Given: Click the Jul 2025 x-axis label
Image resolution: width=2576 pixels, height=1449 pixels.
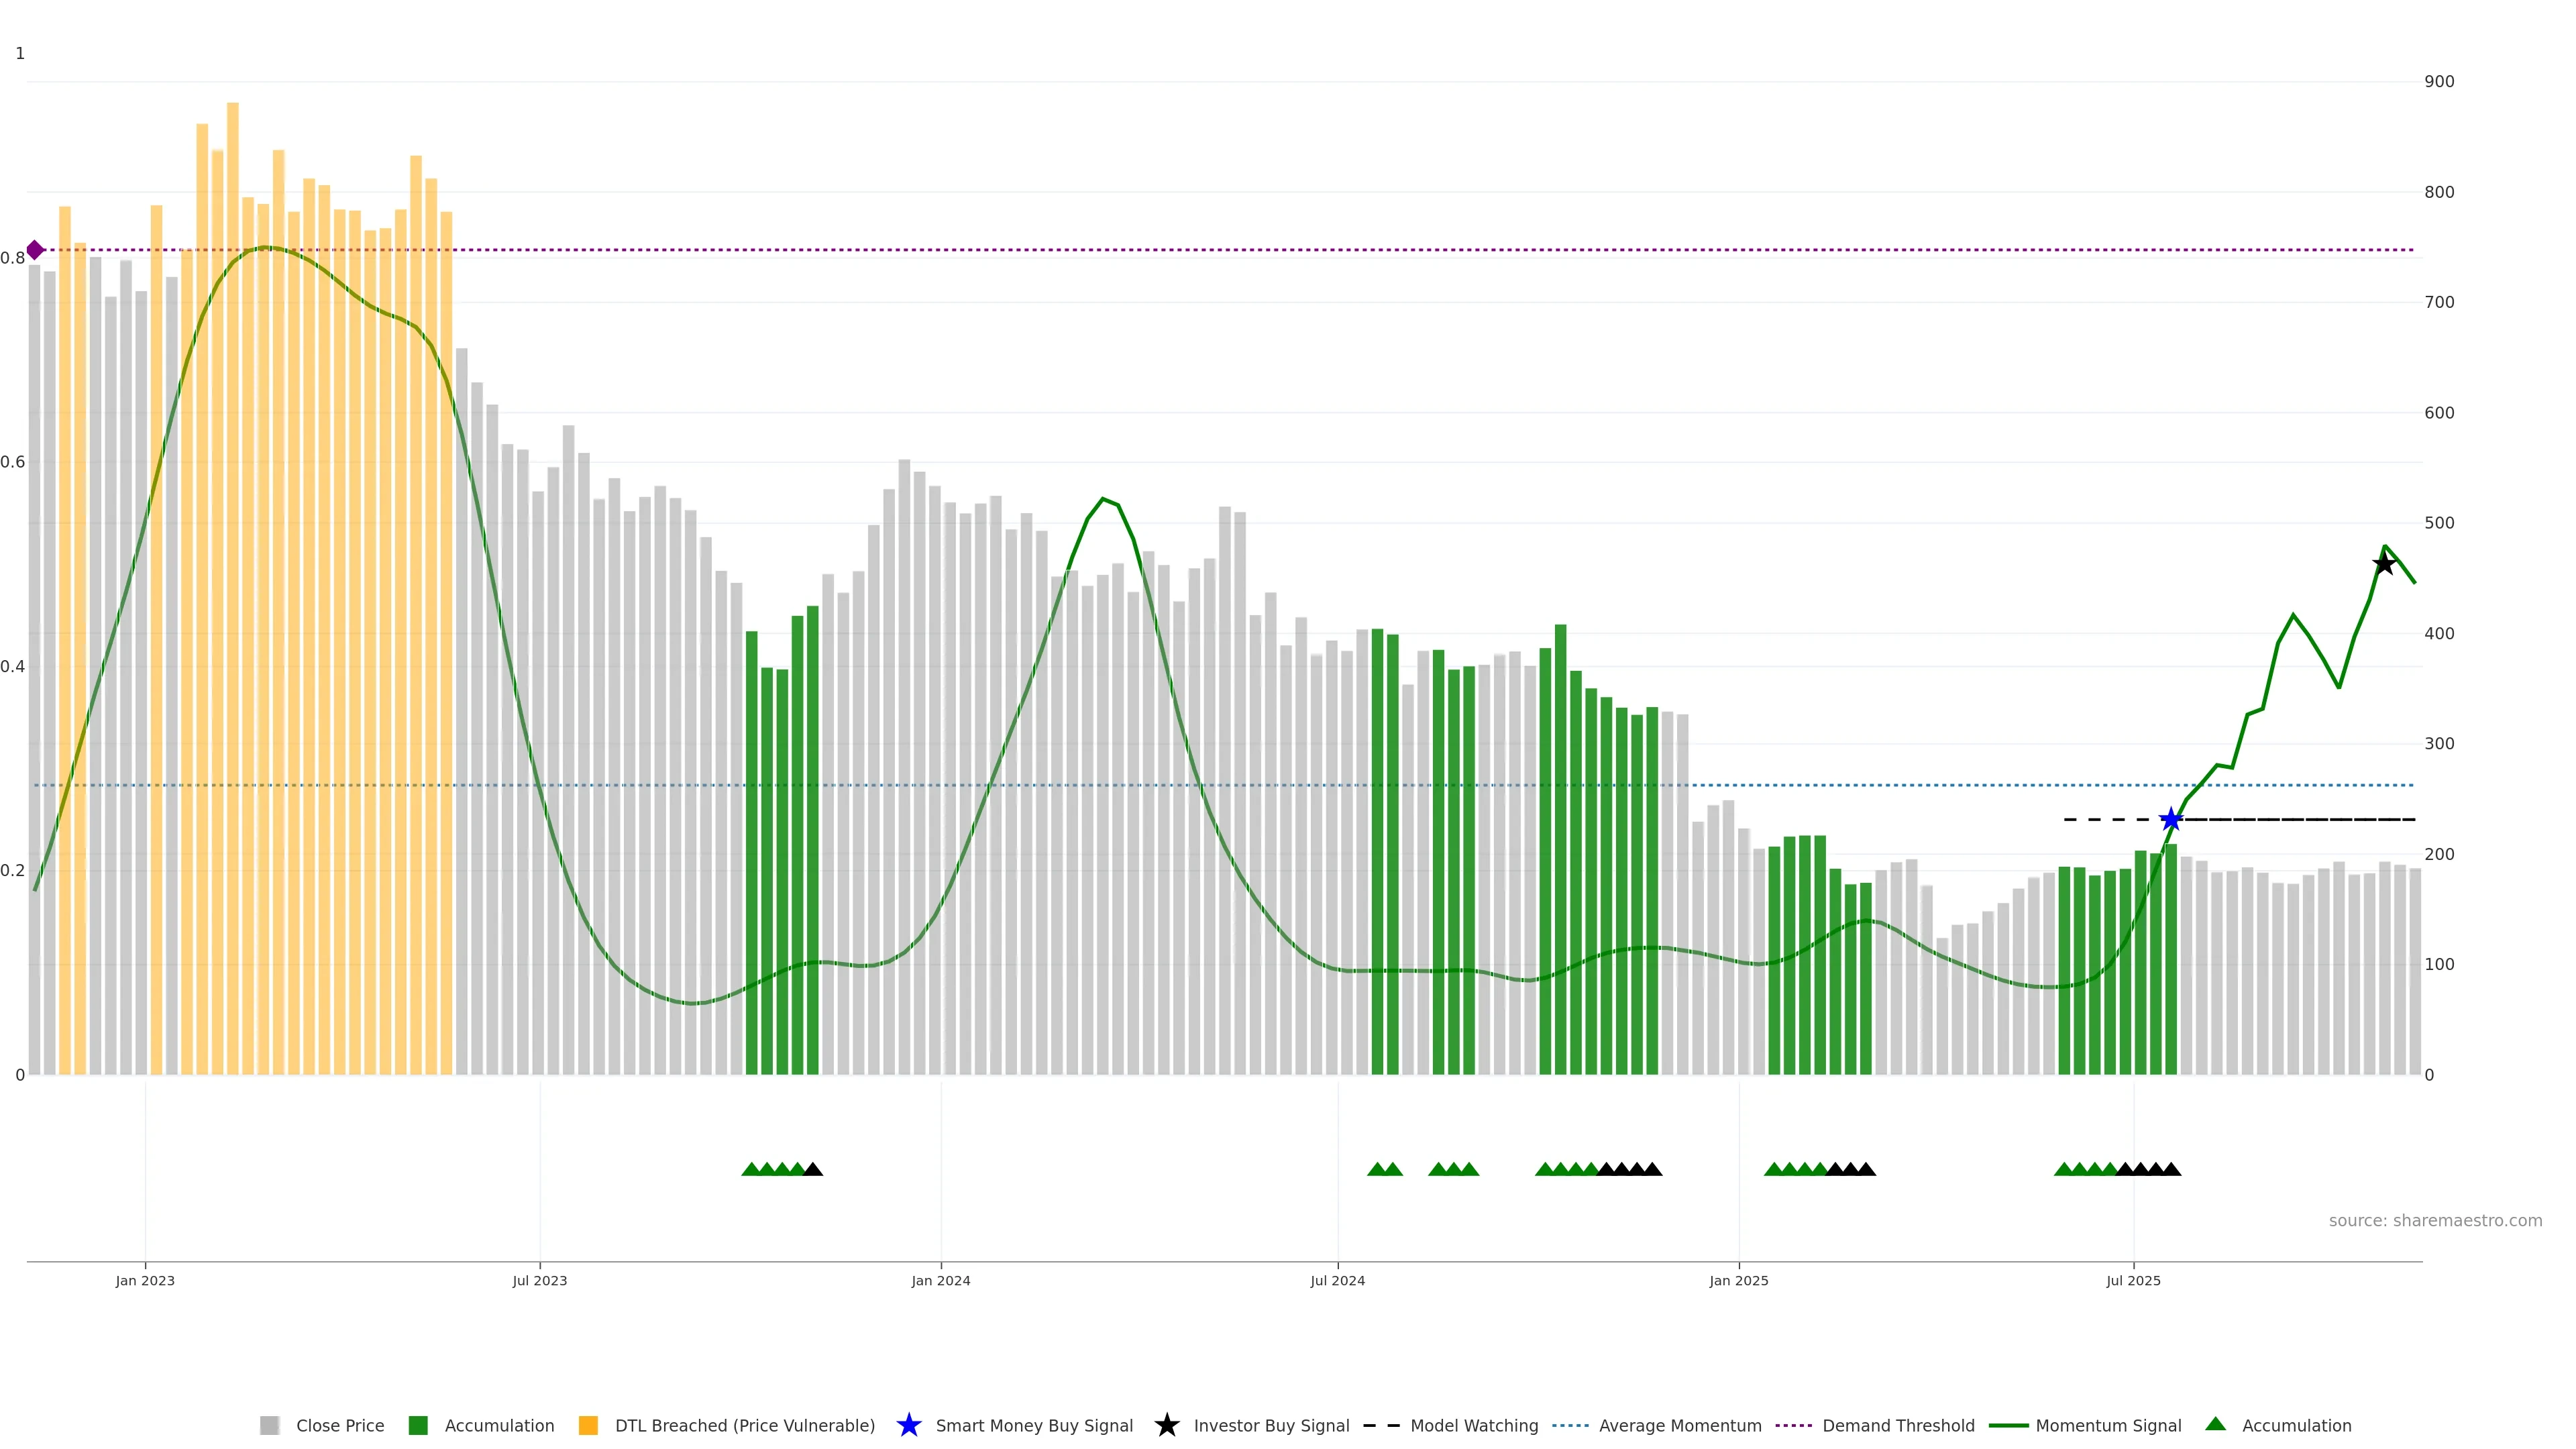Looking at the screenshot, I should [2133, 1280].
